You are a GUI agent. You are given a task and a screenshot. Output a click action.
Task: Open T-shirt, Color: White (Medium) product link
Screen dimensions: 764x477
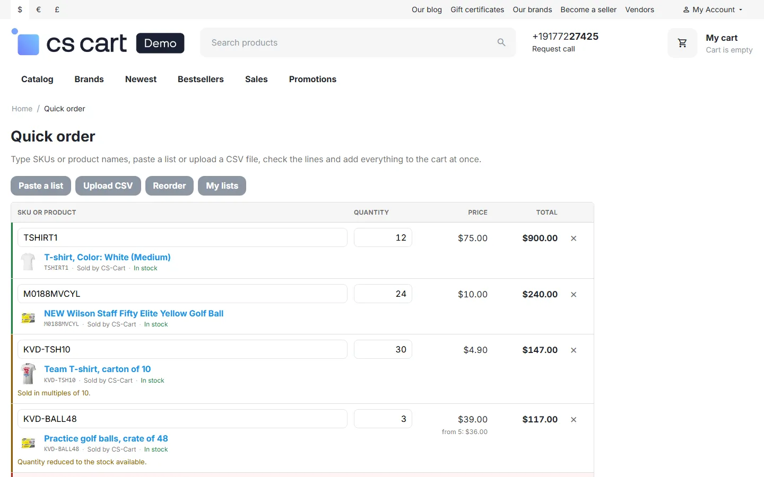(x=107, y=257)
